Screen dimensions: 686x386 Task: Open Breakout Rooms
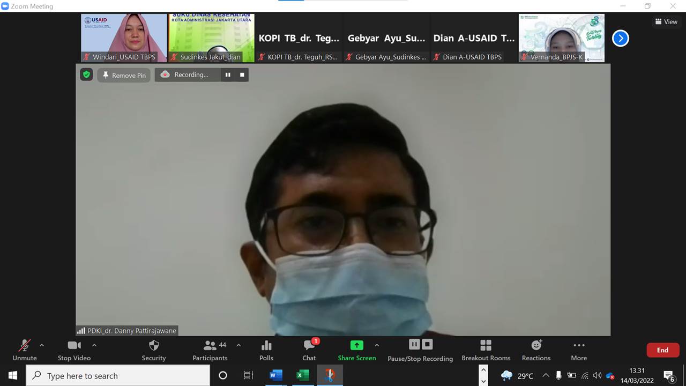click(x=486, y=351)
